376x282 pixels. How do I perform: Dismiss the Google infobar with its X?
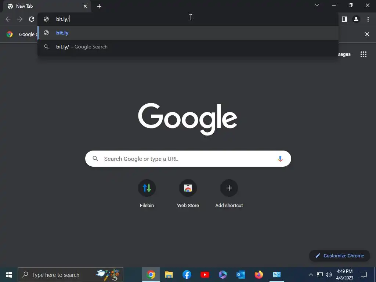[367, 34]
